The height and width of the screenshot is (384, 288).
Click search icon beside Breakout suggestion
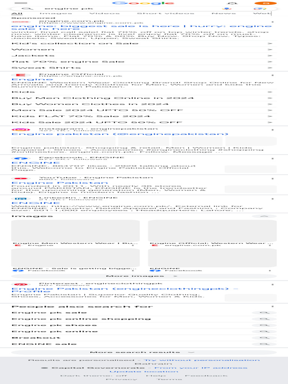264,338
